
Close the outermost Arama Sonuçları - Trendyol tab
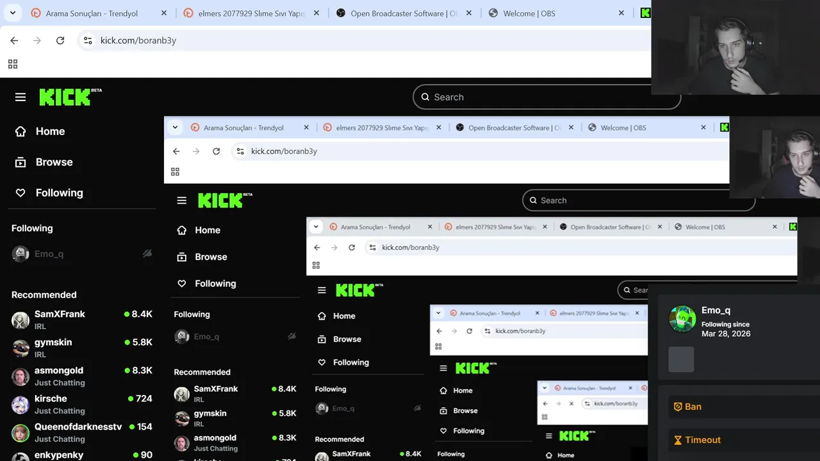(164, 13)
